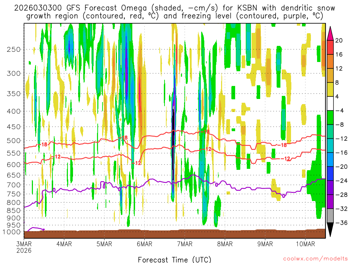Click the yellow colorbar swatch between 4 and 8
The height and width of the screenshot is (263, 351).
click(330, 89)
